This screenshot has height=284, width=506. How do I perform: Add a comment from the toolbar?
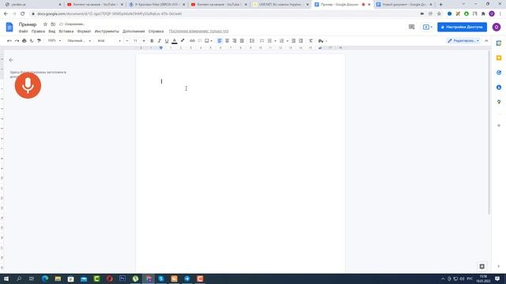[200, 41]
